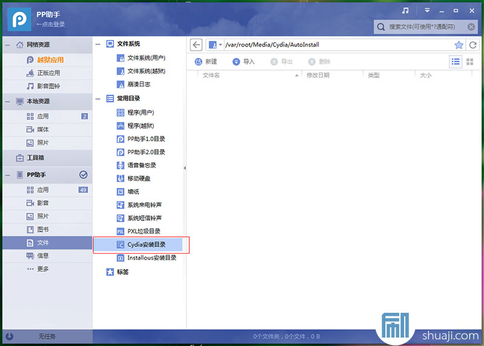This screenshot has width=484, height=346.
Task: Select 越狱应用 in the sidebar
Action: (47, 60)
